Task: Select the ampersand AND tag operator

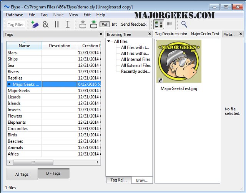Action: [x=46, y=25]
